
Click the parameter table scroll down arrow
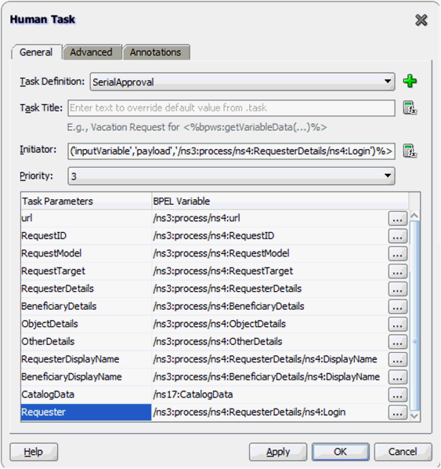click(414, 416)
